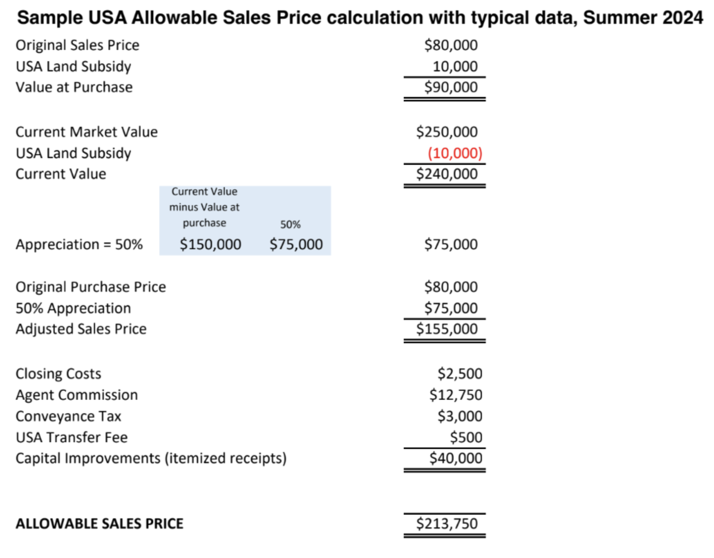Image resolution: width=714 pixels, height=558 pixels.
Task: Click the $90,000 Value at Purchase amount
Action: point(451,87)
